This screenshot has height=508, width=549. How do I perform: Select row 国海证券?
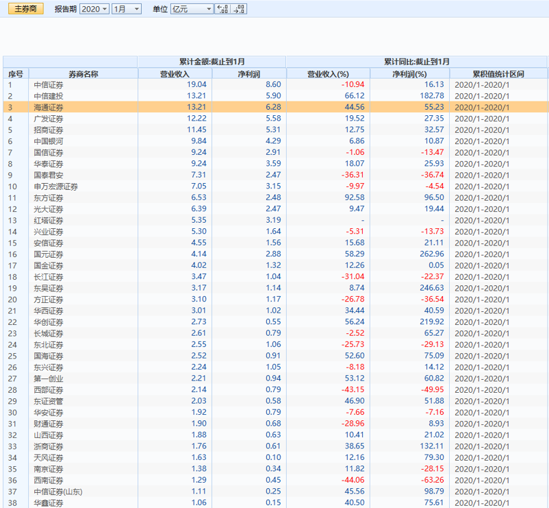(275, 356)
